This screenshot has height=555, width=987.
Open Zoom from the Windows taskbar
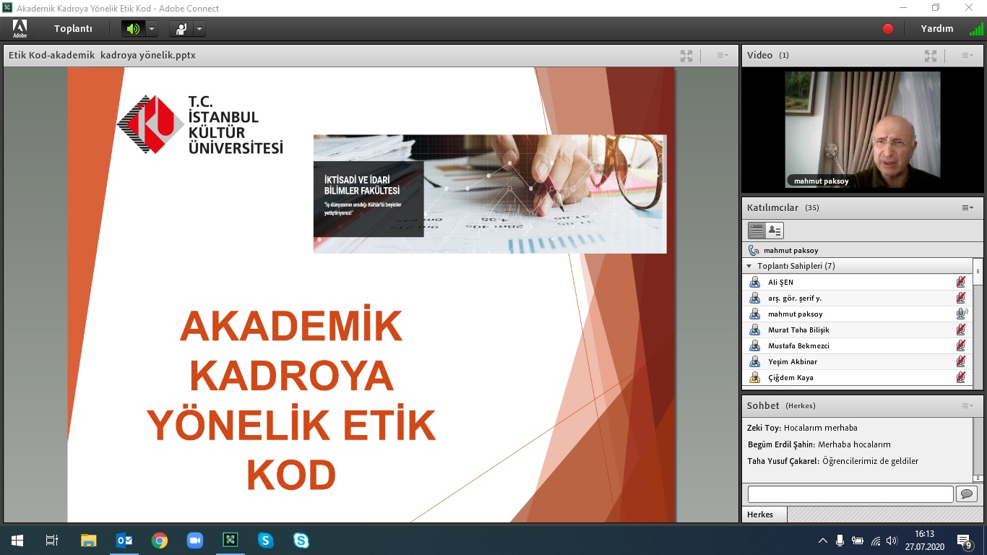[x=195, y=541]
